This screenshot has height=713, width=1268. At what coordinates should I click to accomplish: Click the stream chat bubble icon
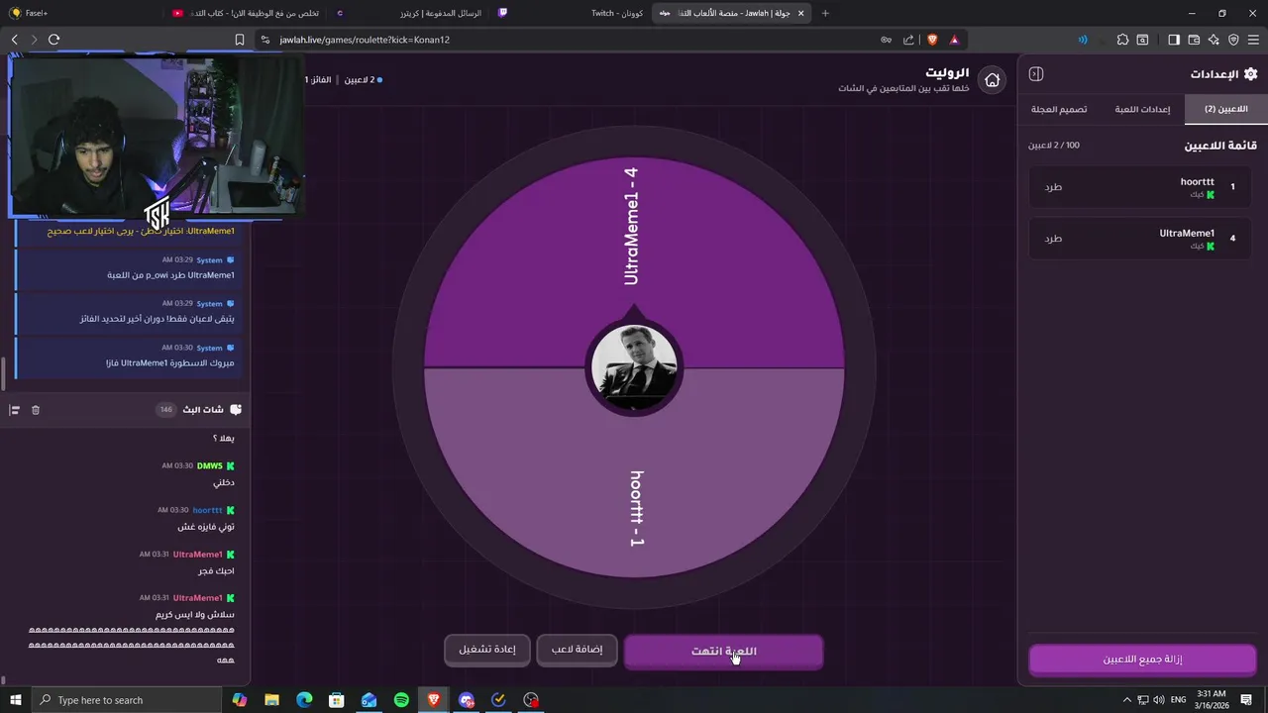click(x=235, y=409)
